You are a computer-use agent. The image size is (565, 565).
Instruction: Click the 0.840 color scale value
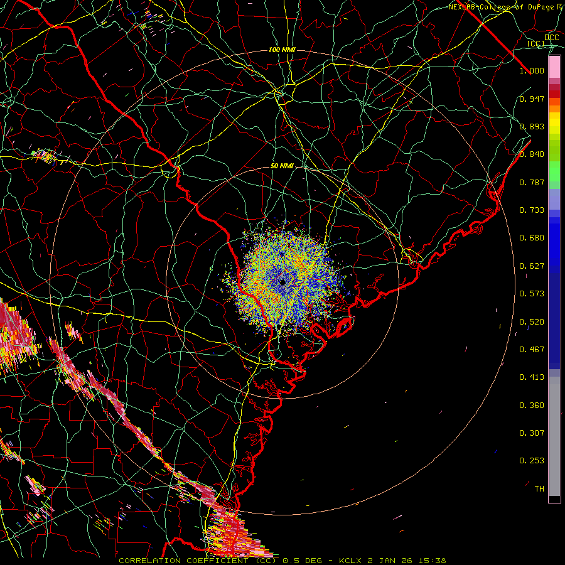coord(532,154)
